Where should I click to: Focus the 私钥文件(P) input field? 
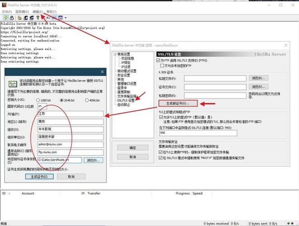215,78
